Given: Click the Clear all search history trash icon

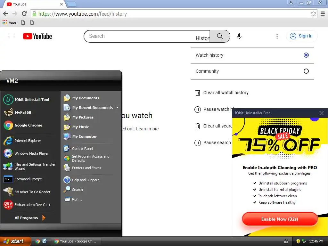Looking at the screenshot, I should click(x=197, y=126).
